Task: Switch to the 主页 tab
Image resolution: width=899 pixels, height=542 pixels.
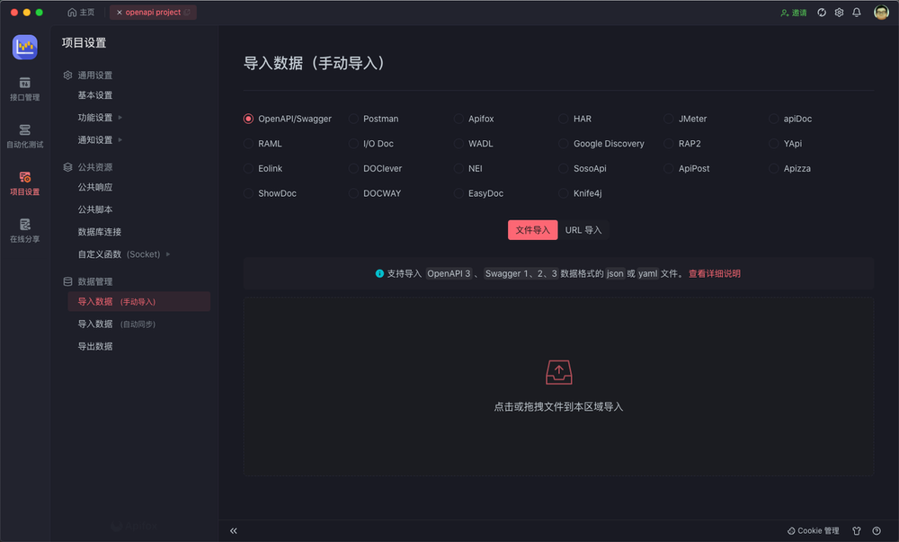Action: [82, 13]
